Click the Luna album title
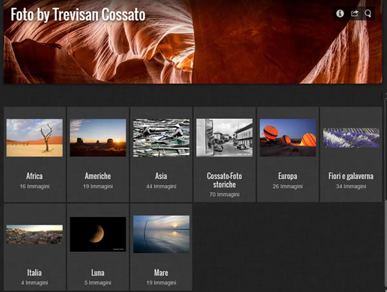The height and width of the screenshot is (292, 387). [98, 273]
